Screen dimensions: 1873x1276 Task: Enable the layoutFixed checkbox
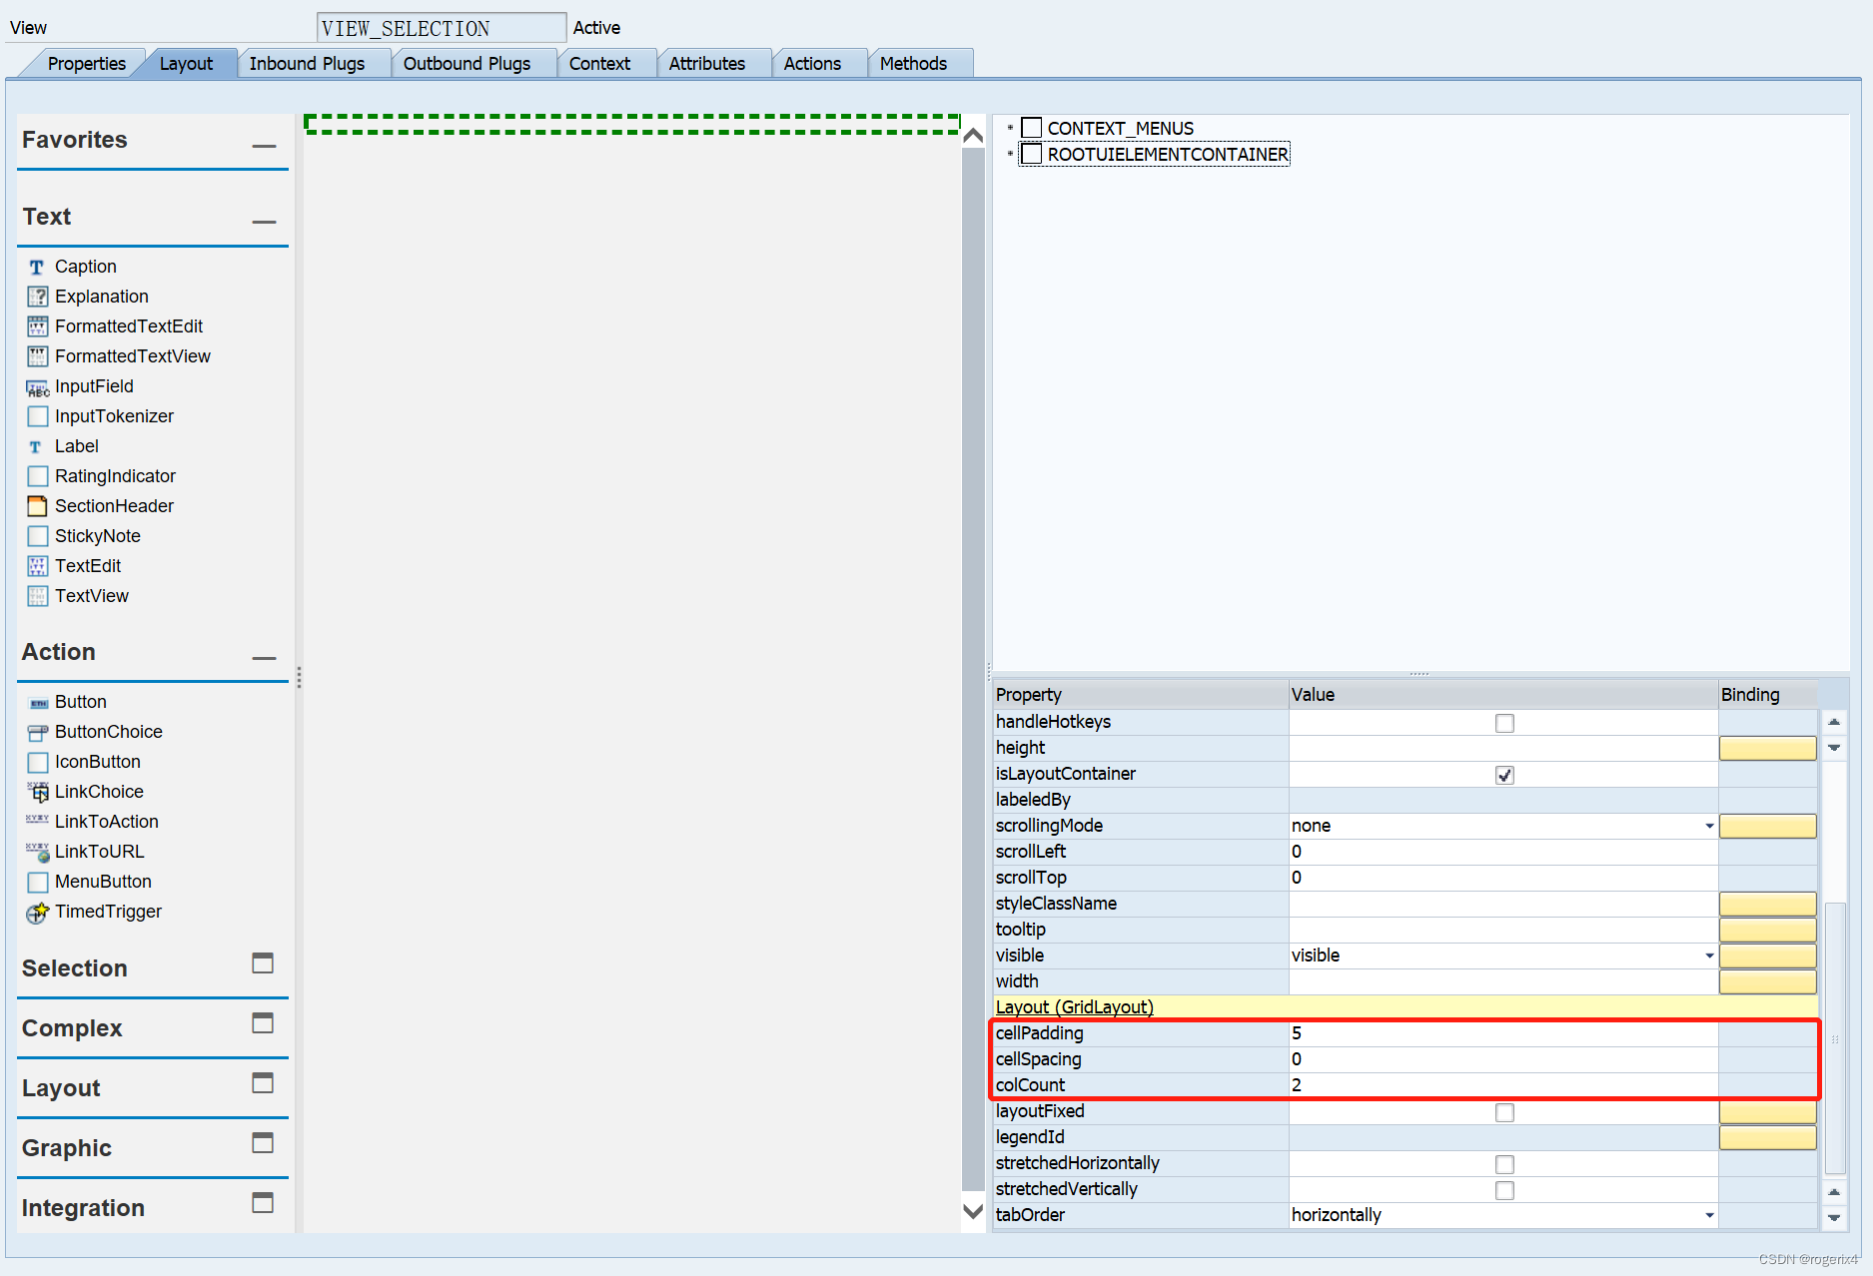click(x=1504, y=1112)
